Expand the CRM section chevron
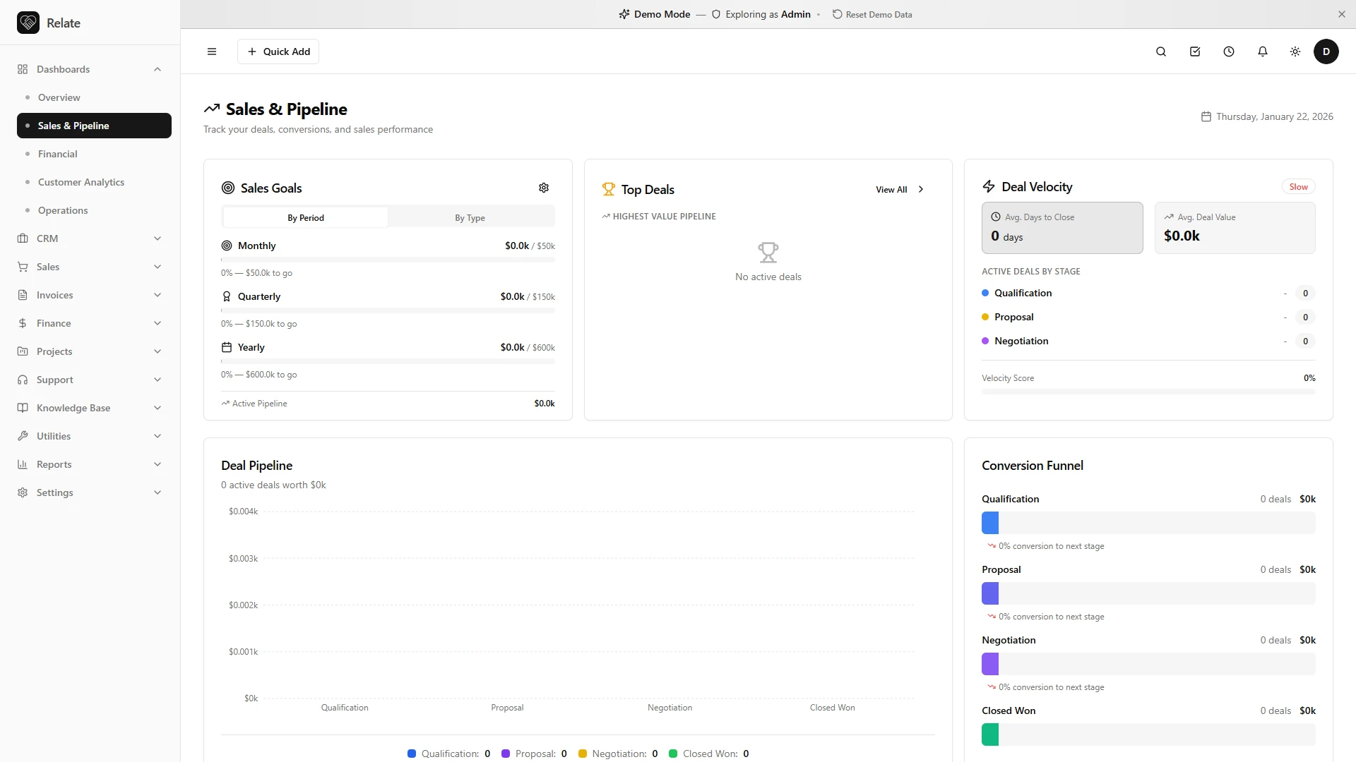Screen dimensions: 1356x762 [x=157, y=238]
